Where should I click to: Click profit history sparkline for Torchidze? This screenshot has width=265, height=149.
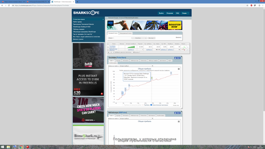click(131, 47)
